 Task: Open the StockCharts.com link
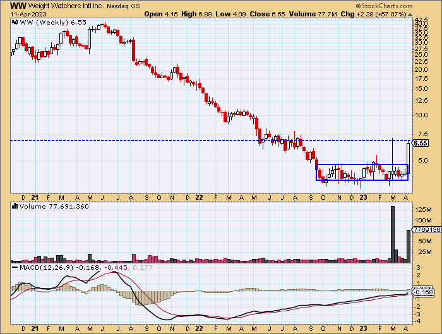tap(384, 6)
